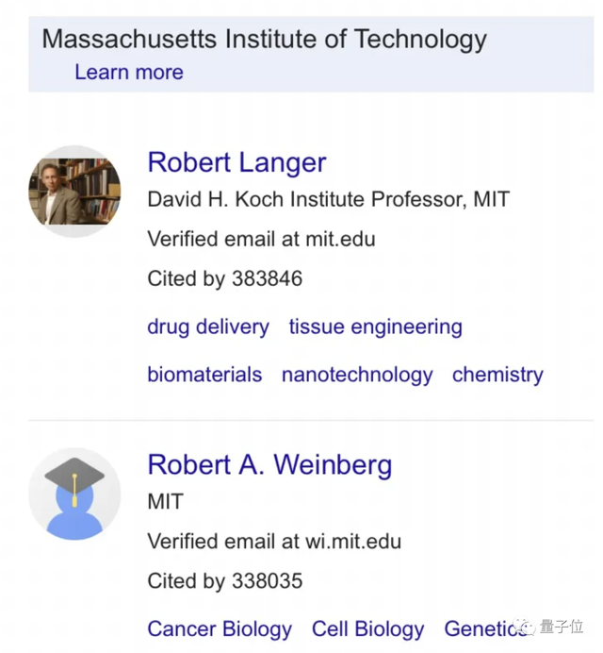
Task: Select the tissue engineering interest tag
Action: tap(375, 327)
